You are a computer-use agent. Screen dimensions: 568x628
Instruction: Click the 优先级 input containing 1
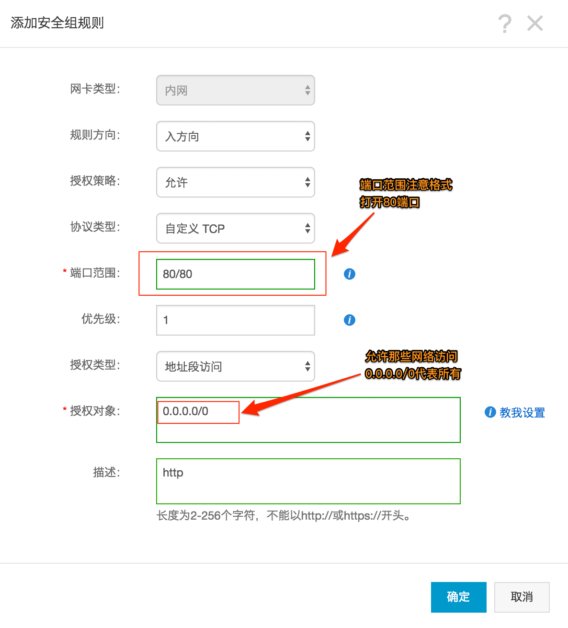[x=236, y=320]
